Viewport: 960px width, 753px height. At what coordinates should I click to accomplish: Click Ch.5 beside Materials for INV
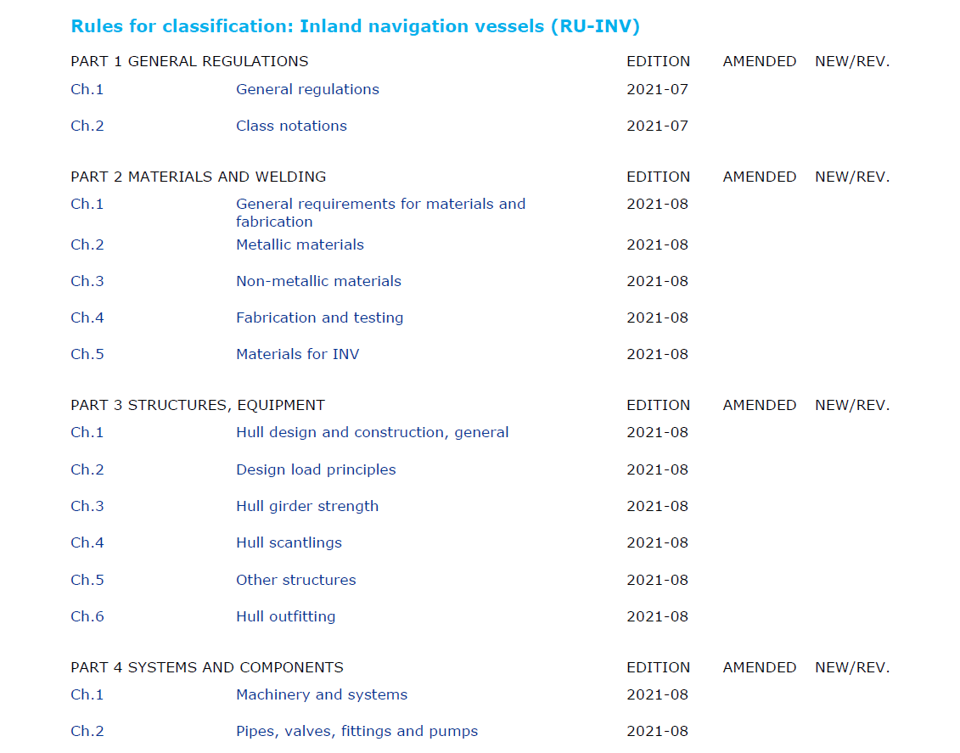point(87,354)
